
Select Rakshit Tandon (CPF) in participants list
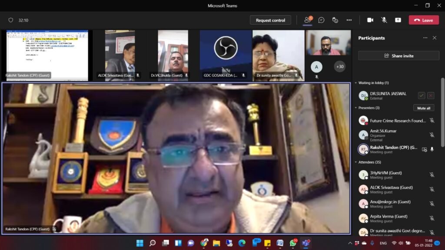[397, 149]
